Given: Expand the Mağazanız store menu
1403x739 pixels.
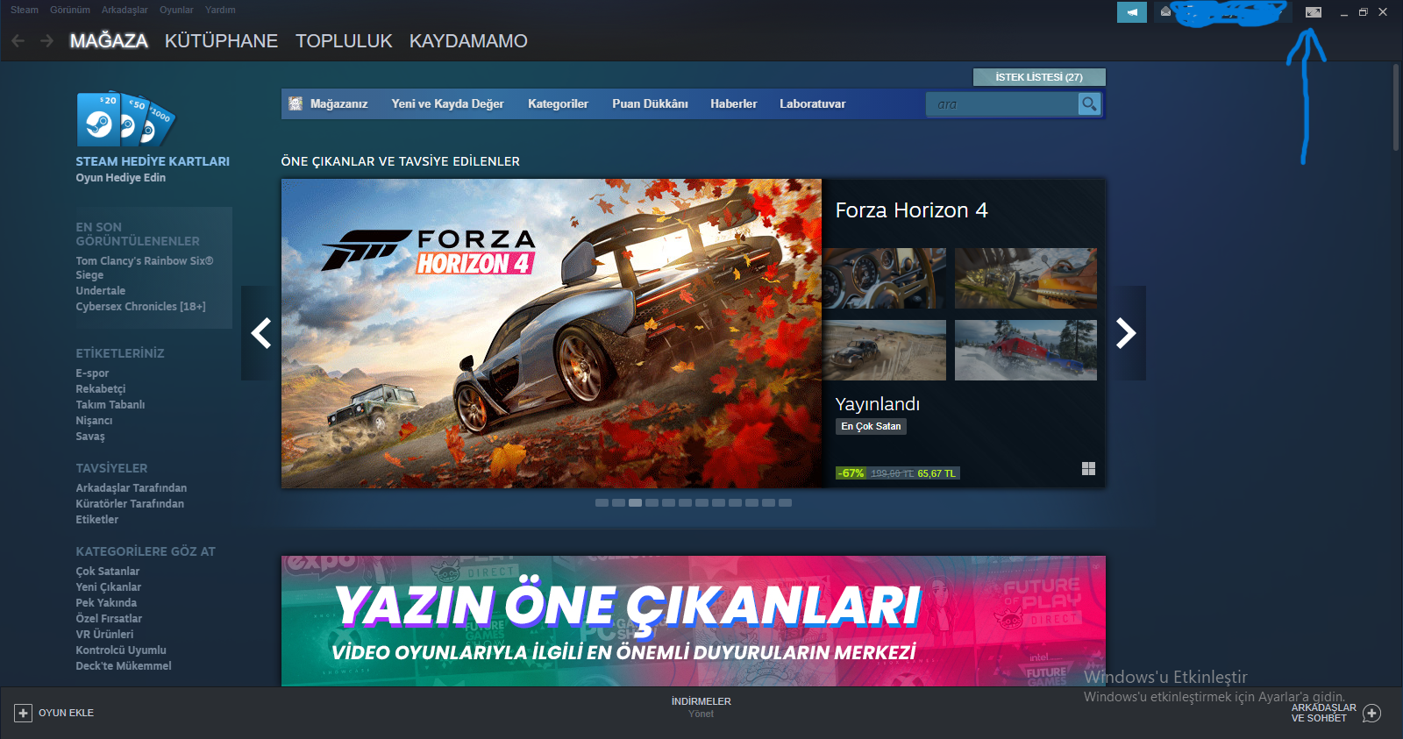Looking at the screenshot, I should (x=338, y=103).
